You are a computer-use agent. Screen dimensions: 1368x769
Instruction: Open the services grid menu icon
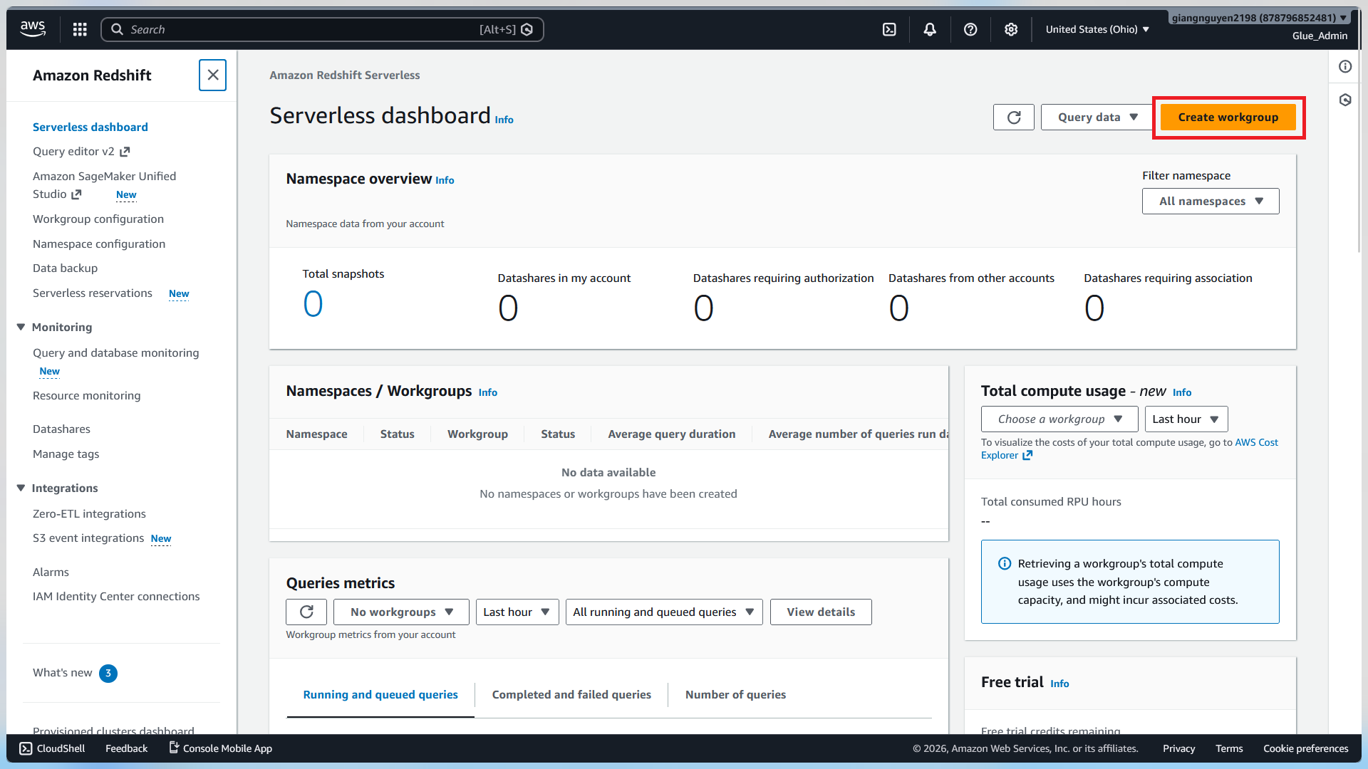80,29
